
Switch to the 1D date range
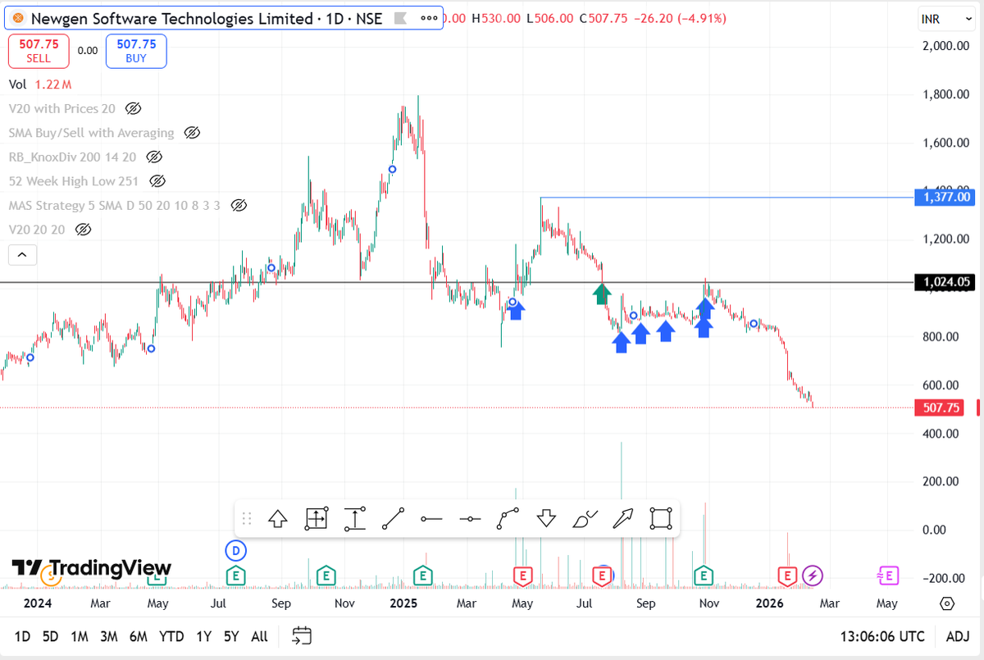click(x=22, y=636)
